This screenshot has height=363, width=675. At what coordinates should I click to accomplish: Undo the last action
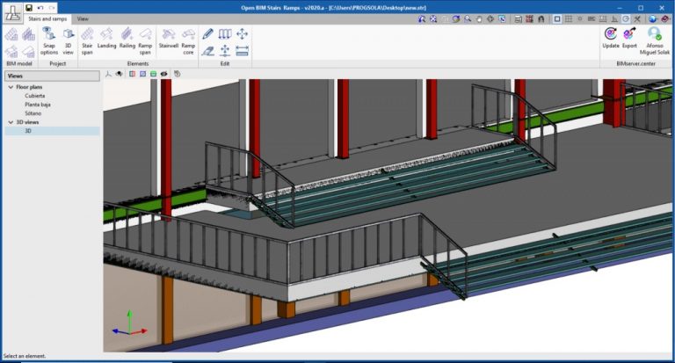coord(40,8)
